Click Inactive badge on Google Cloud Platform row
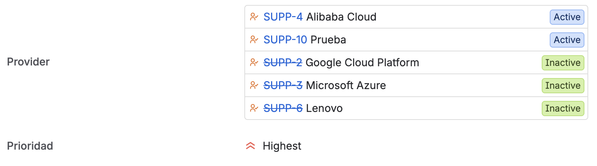The width and height of the screenshot is (597, 166). pos(563,63)
